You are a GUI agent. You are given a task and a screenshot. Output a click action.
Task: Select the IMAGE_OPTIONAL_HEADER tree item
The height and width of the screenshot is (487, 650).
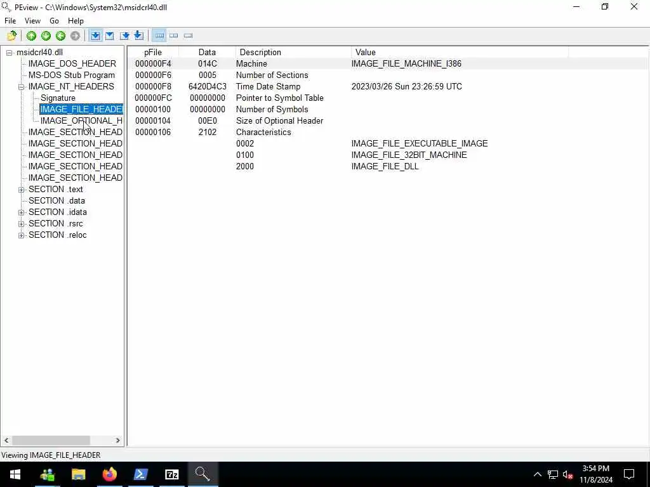click(x=81, y=121)
